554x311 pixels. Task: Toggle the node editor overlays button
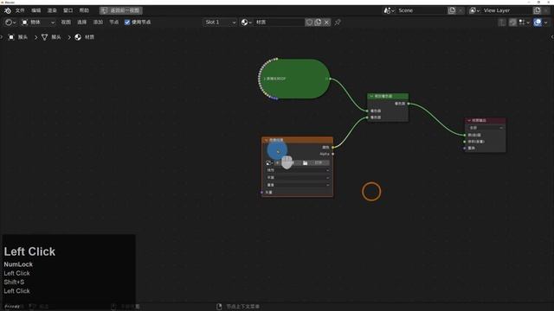[x=538, y=22]
